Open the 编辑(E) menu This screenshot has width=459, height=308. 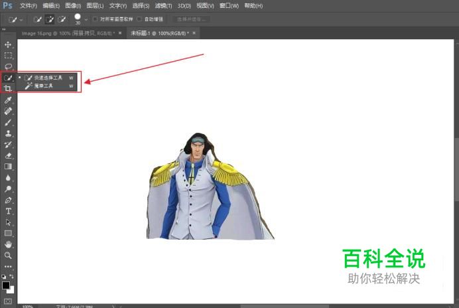click(x=51, y=6)
